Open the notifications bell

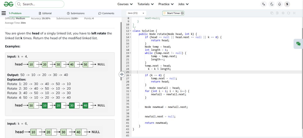[280, 4]
